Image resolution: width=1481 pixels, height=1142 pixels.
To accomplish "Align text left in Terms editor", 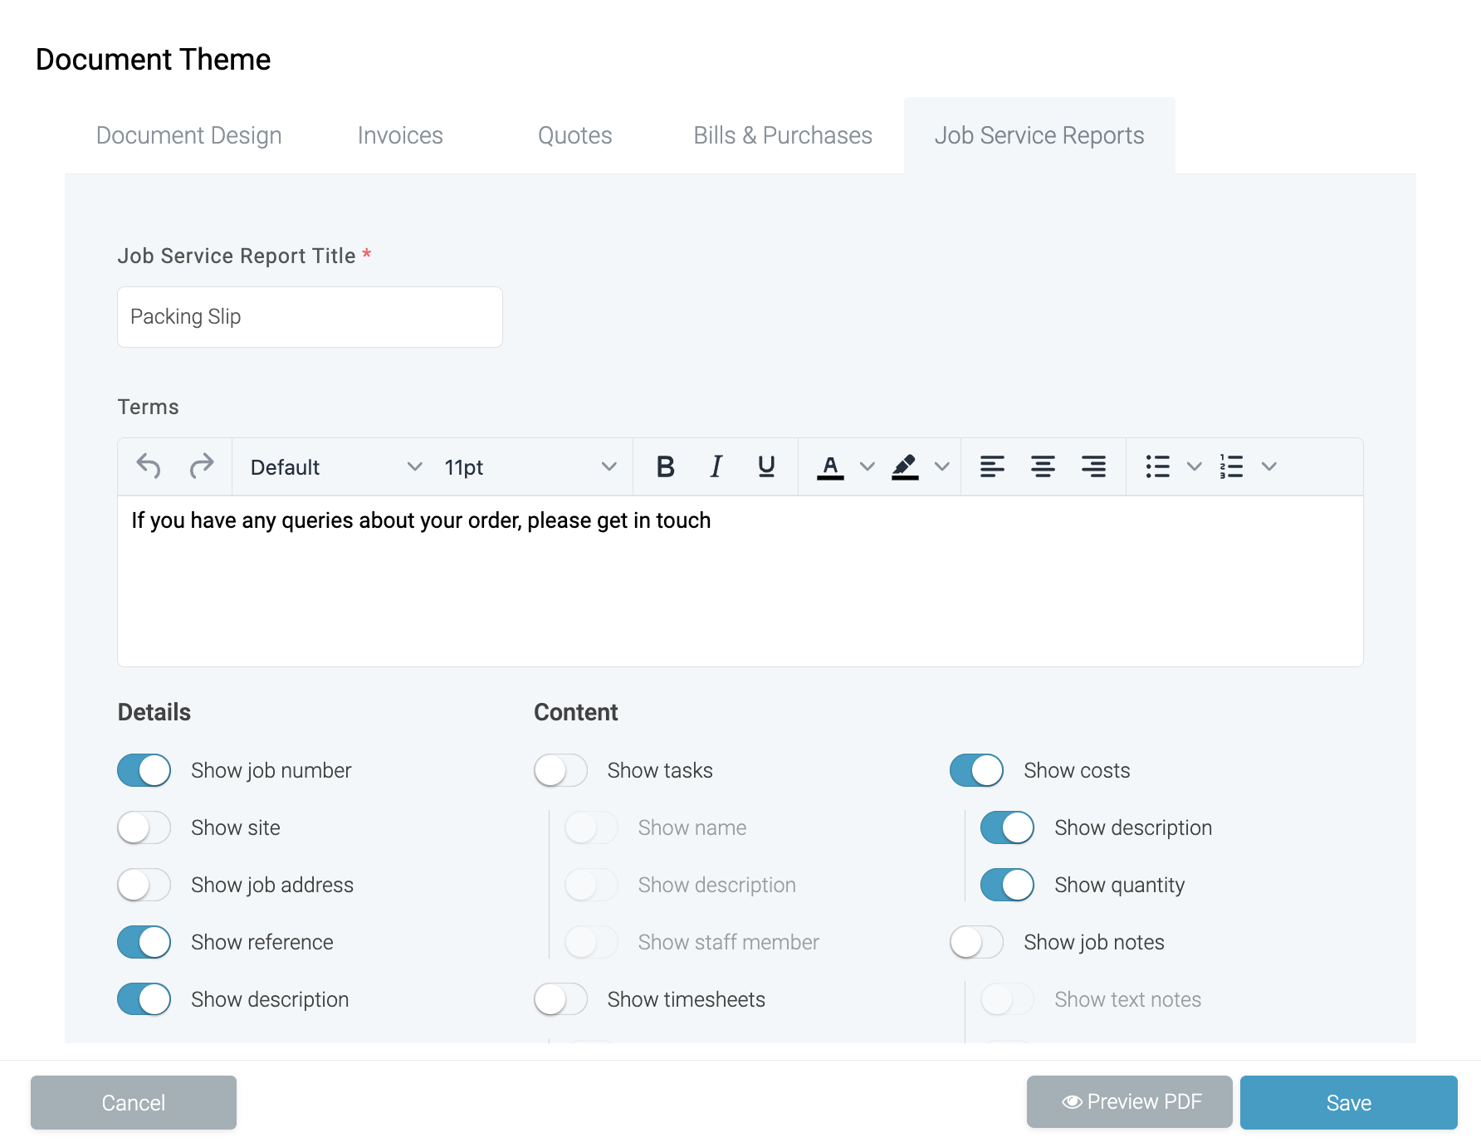I will pyautogui.click(x=992, y=466).
